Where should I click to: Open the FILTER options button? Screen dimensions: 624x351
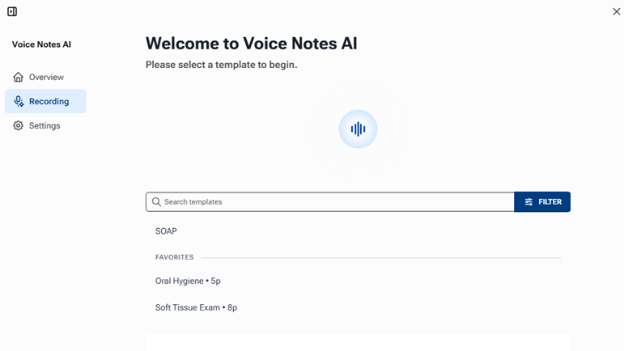pos(542,202)
